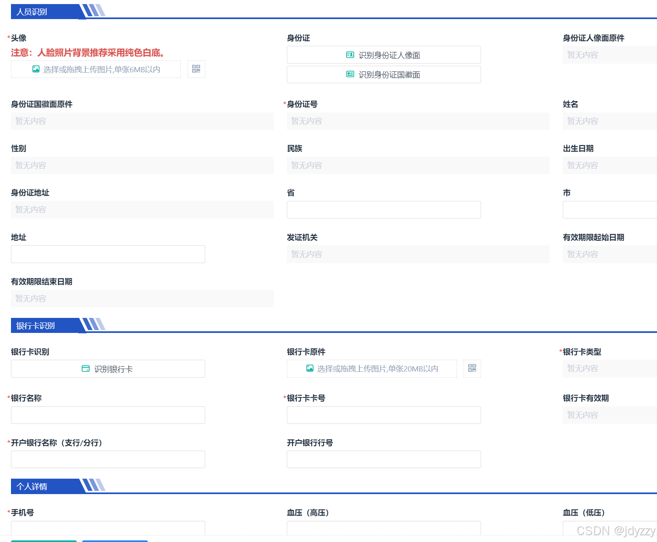Select the 个人详情 section header
Screen dimensions: 657x542
pos(32,486)
